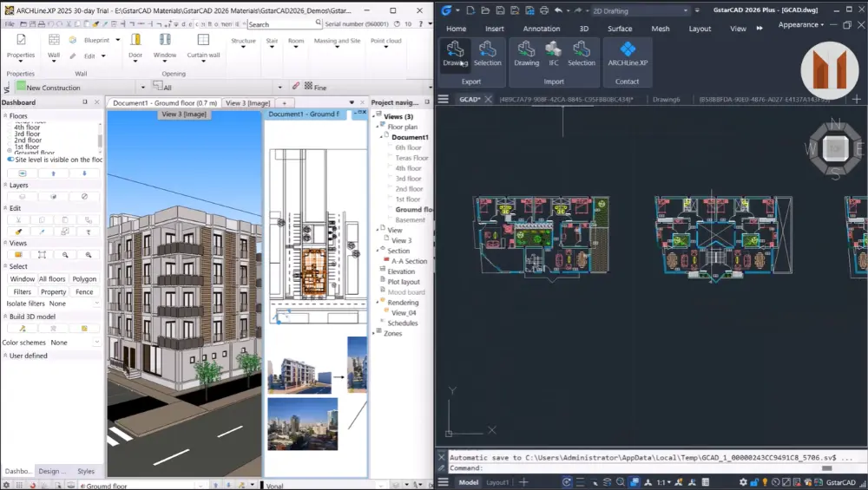Click the Window tool icon in ARCHLine

(165, 40)
